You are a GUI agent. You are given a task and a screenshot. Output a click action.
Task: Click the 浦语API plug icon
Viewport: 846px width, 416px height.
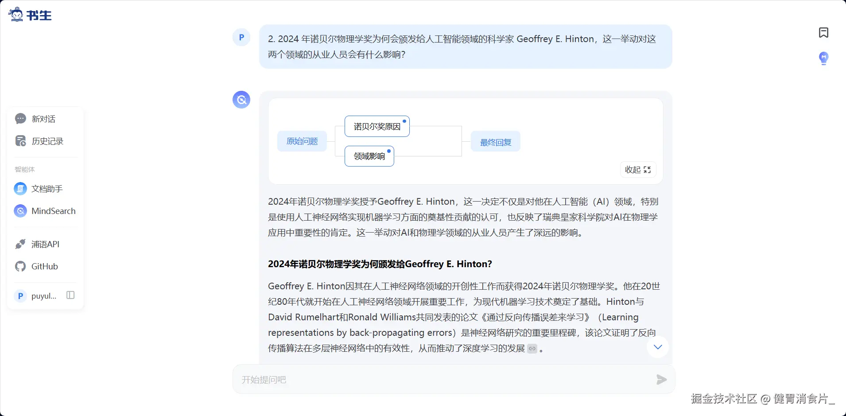click(20, 244)
